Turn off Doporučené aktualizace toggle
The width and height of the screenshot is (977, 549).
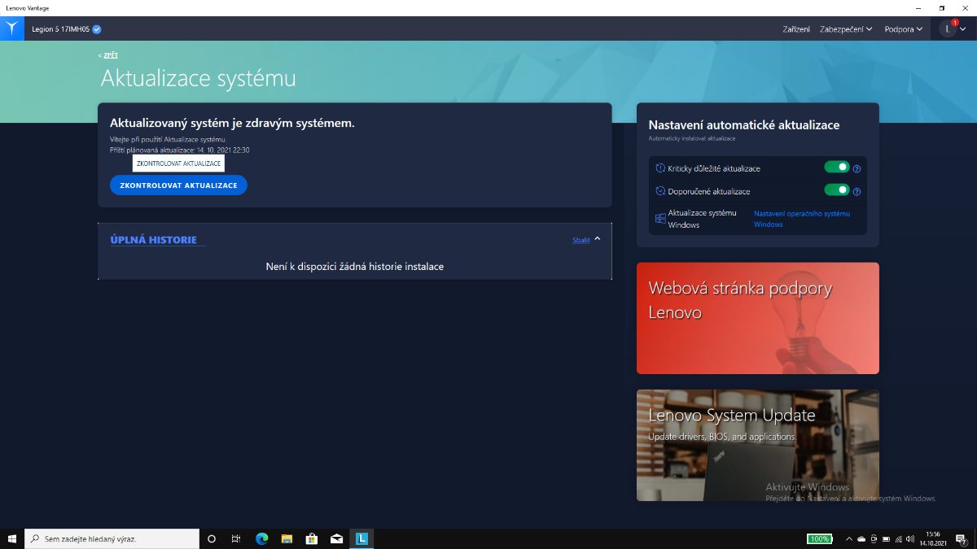836,190
